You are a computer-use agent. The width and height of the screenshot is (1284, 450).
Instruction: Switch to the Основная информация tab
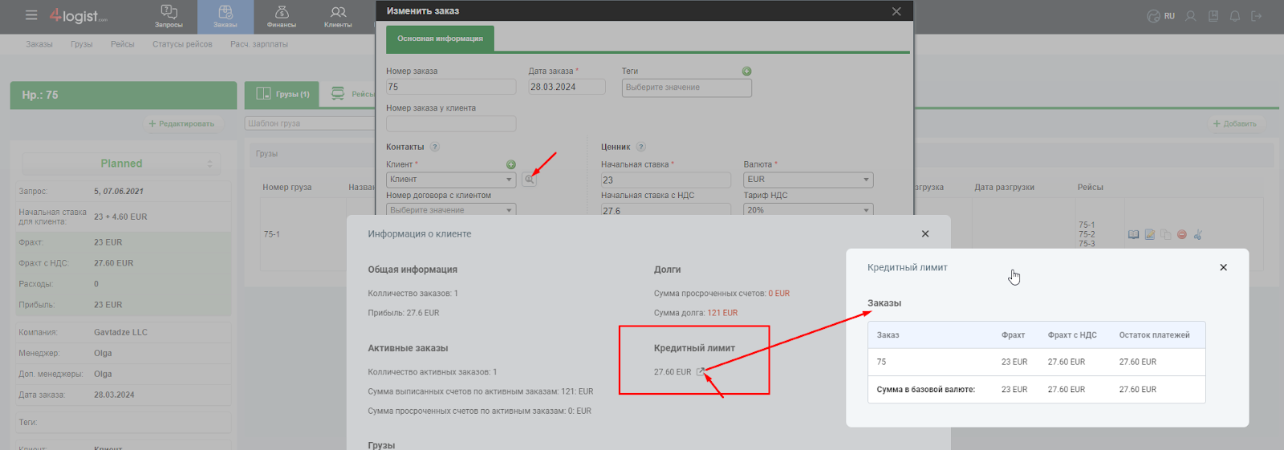[x=440, y=39]
